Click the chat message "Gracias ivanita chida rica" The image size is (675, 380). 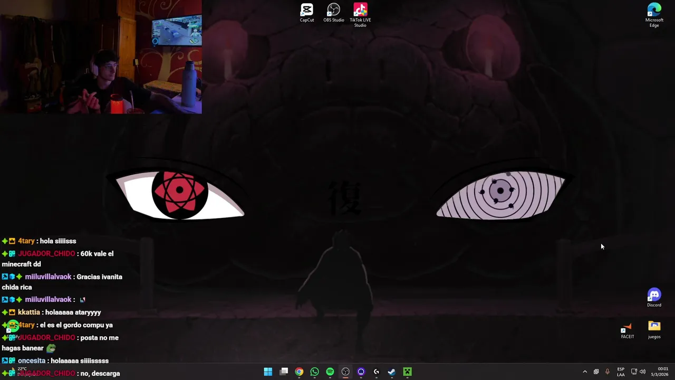pyautogui.click(x=62, y=282)
